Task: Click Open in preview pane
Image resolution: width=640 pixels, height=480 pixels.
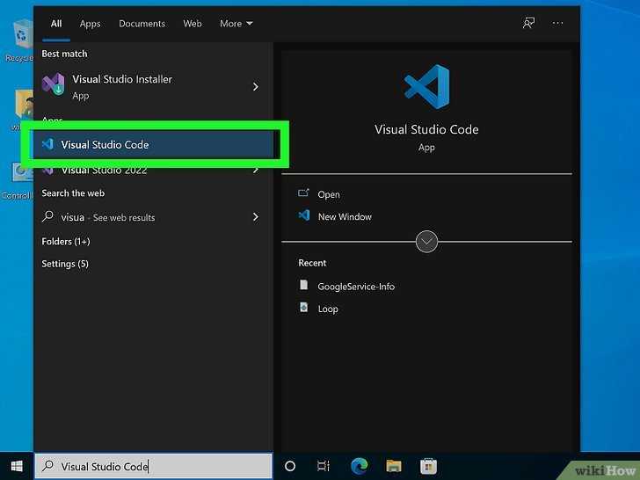Action: point(329,194)
